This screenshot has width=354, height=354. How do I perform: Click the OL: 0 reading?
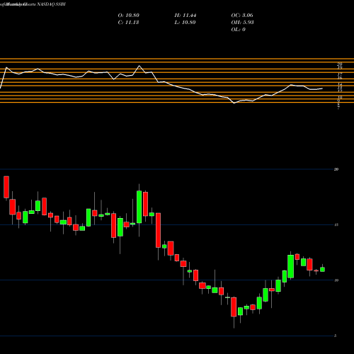click(239, 30)
